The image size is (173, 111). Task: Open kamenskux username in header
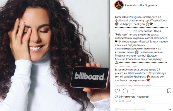[132, 5]
